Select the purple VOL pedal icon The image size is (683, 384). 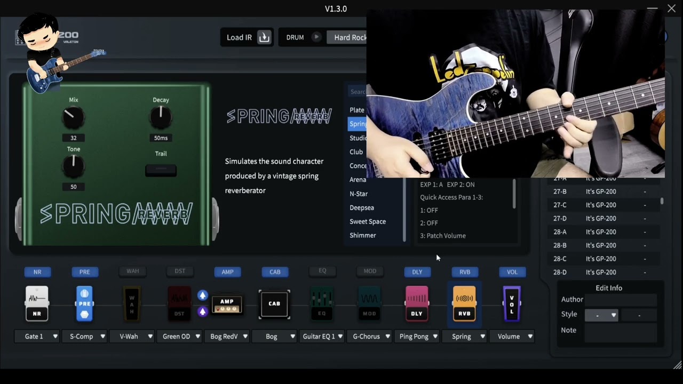512,303
